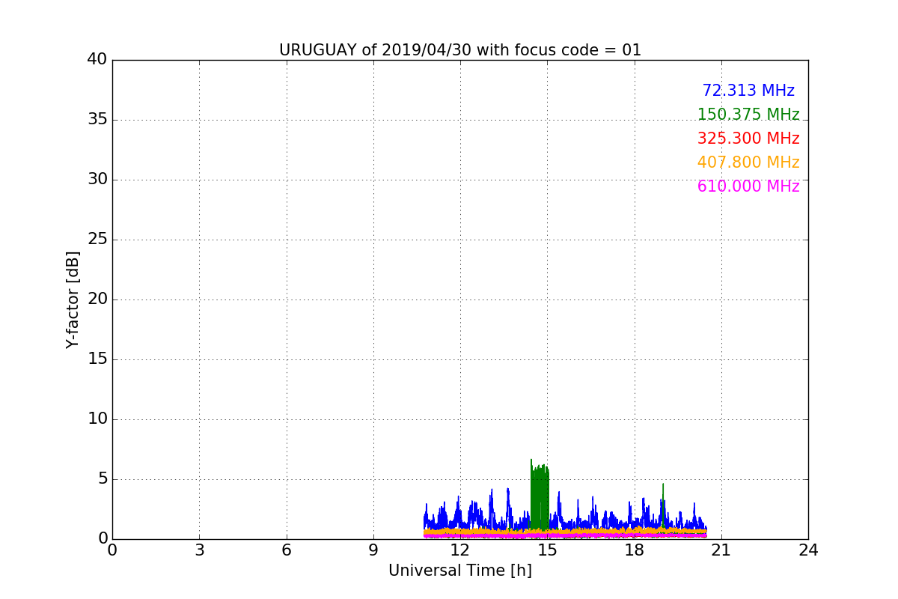Viewport: 898px width, 599px height.
Task: Click the green burst block before 15 h
Action: click(540, 496)
